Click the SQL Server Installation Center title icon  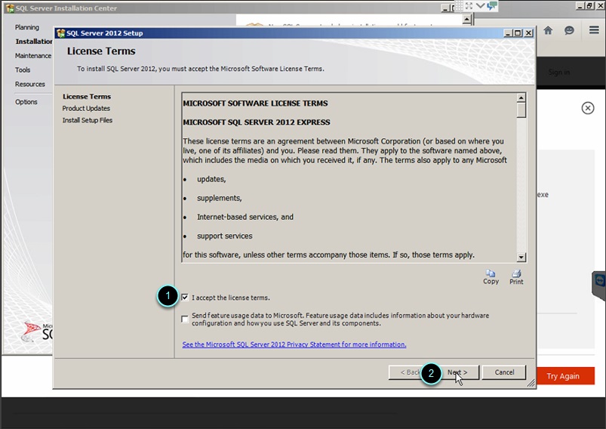[x=10, y=8]
